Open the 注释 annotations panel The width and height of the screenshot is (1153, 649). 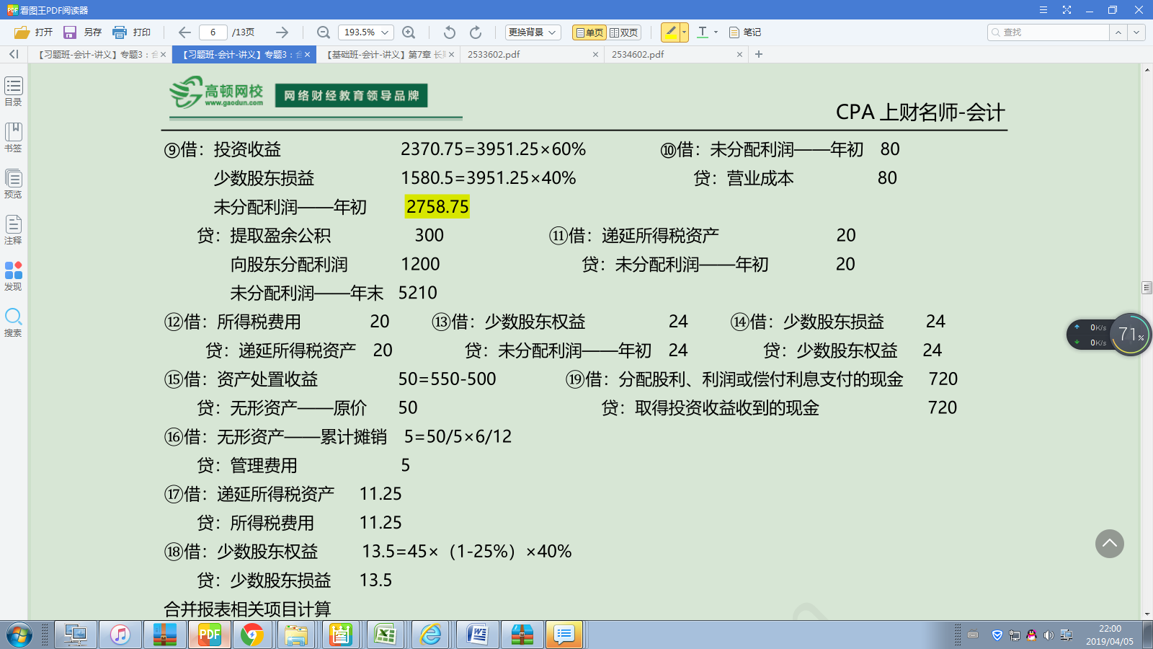pyautogui.click(x=13, y=229)
